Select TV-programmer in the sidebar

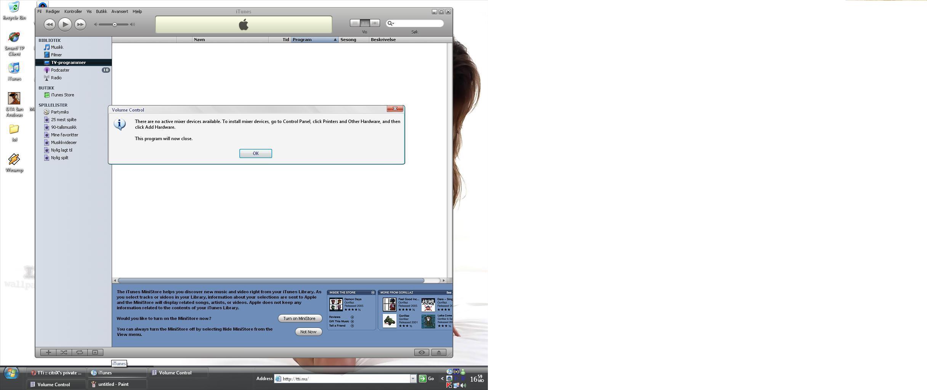click(x=74, y=62)
